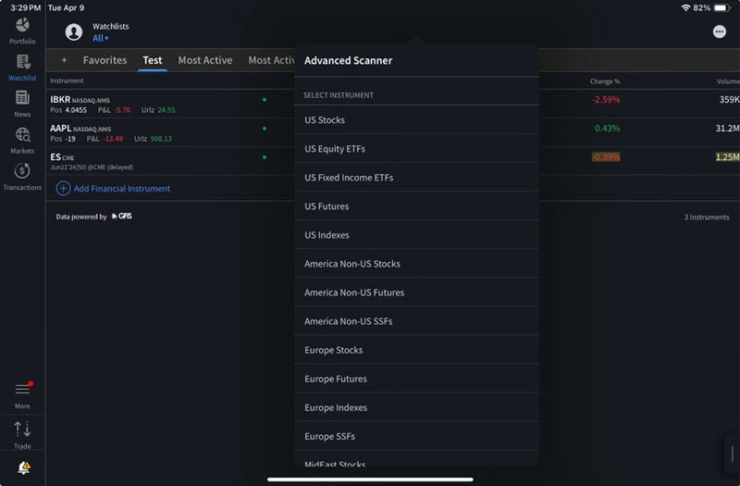Click the Advanced Scanner title
Image resolution: width=740 pixels, height=486 pixels.
click(349, 60)
